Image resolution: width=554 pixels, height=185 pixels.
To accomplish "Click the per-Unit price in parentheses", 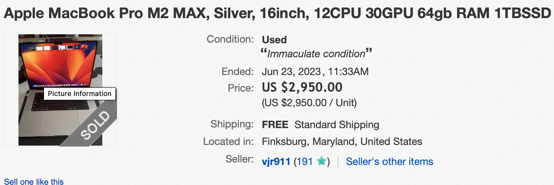I will coord(309,103).
